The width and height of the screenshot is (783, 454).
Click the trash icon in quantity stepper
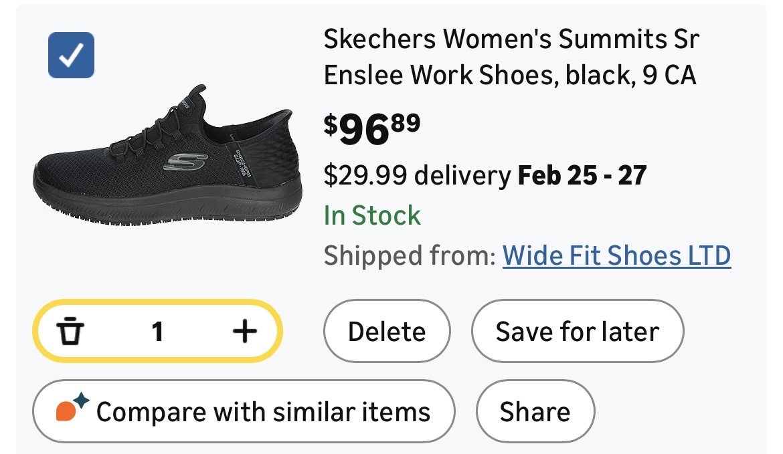pos(70,331)
